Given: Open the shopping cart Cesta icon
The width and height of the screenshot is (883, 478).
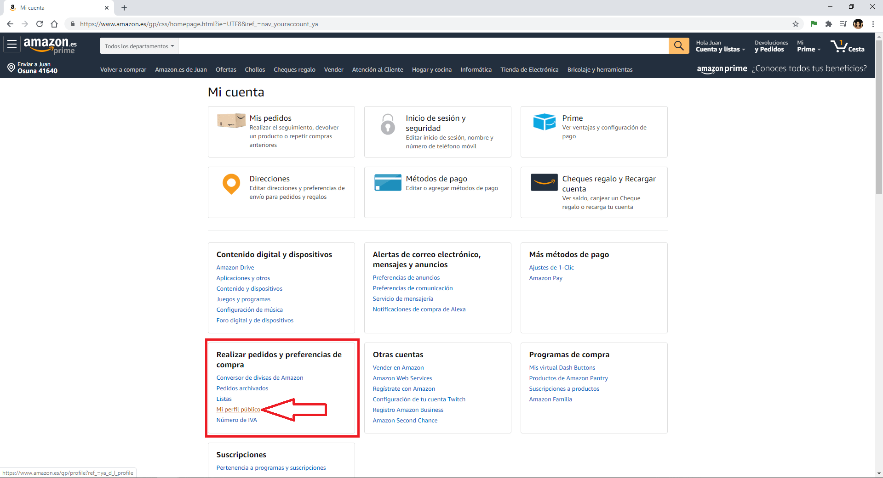Looking at the screenshot, I should point(848,46).
